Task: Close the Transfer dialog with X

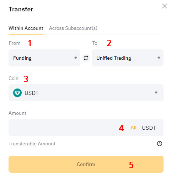Action: coord(165,6)
